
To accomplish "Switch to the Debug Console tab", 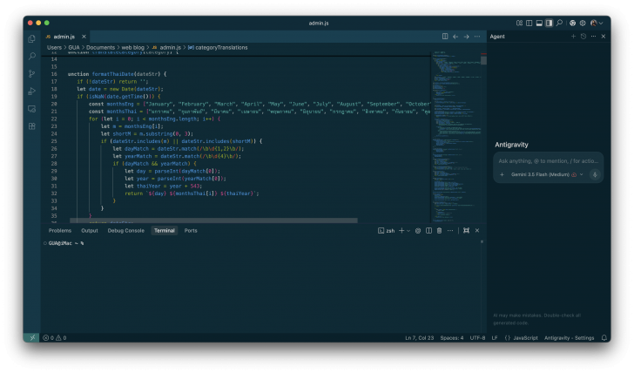I will [x=125, y=231].
